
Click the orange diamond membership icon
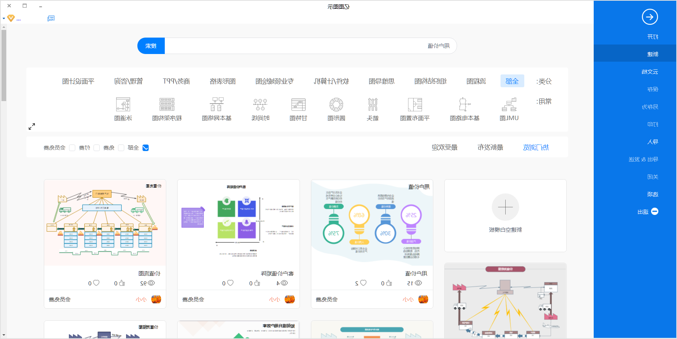[x=11, y=18]
